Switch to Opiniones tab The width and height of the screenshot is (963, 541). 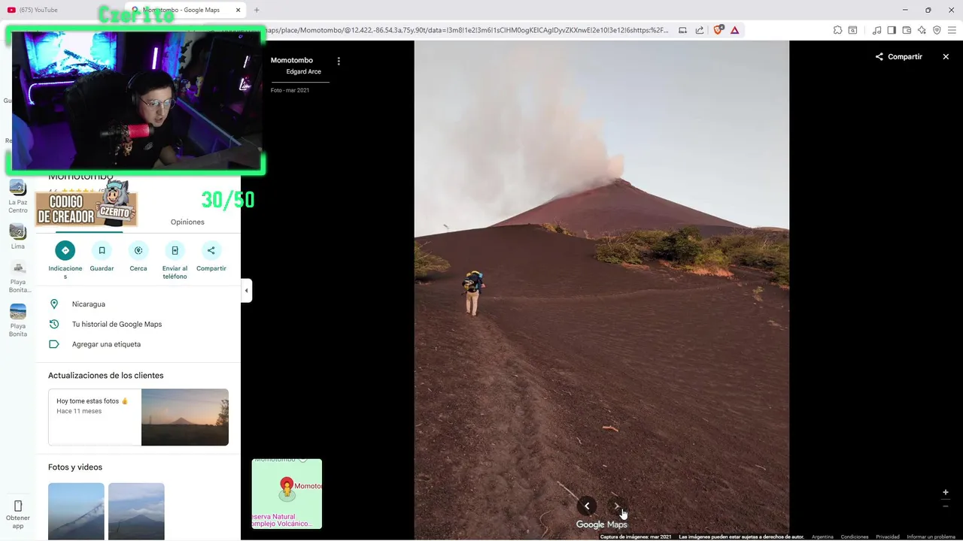coord(187,222)
